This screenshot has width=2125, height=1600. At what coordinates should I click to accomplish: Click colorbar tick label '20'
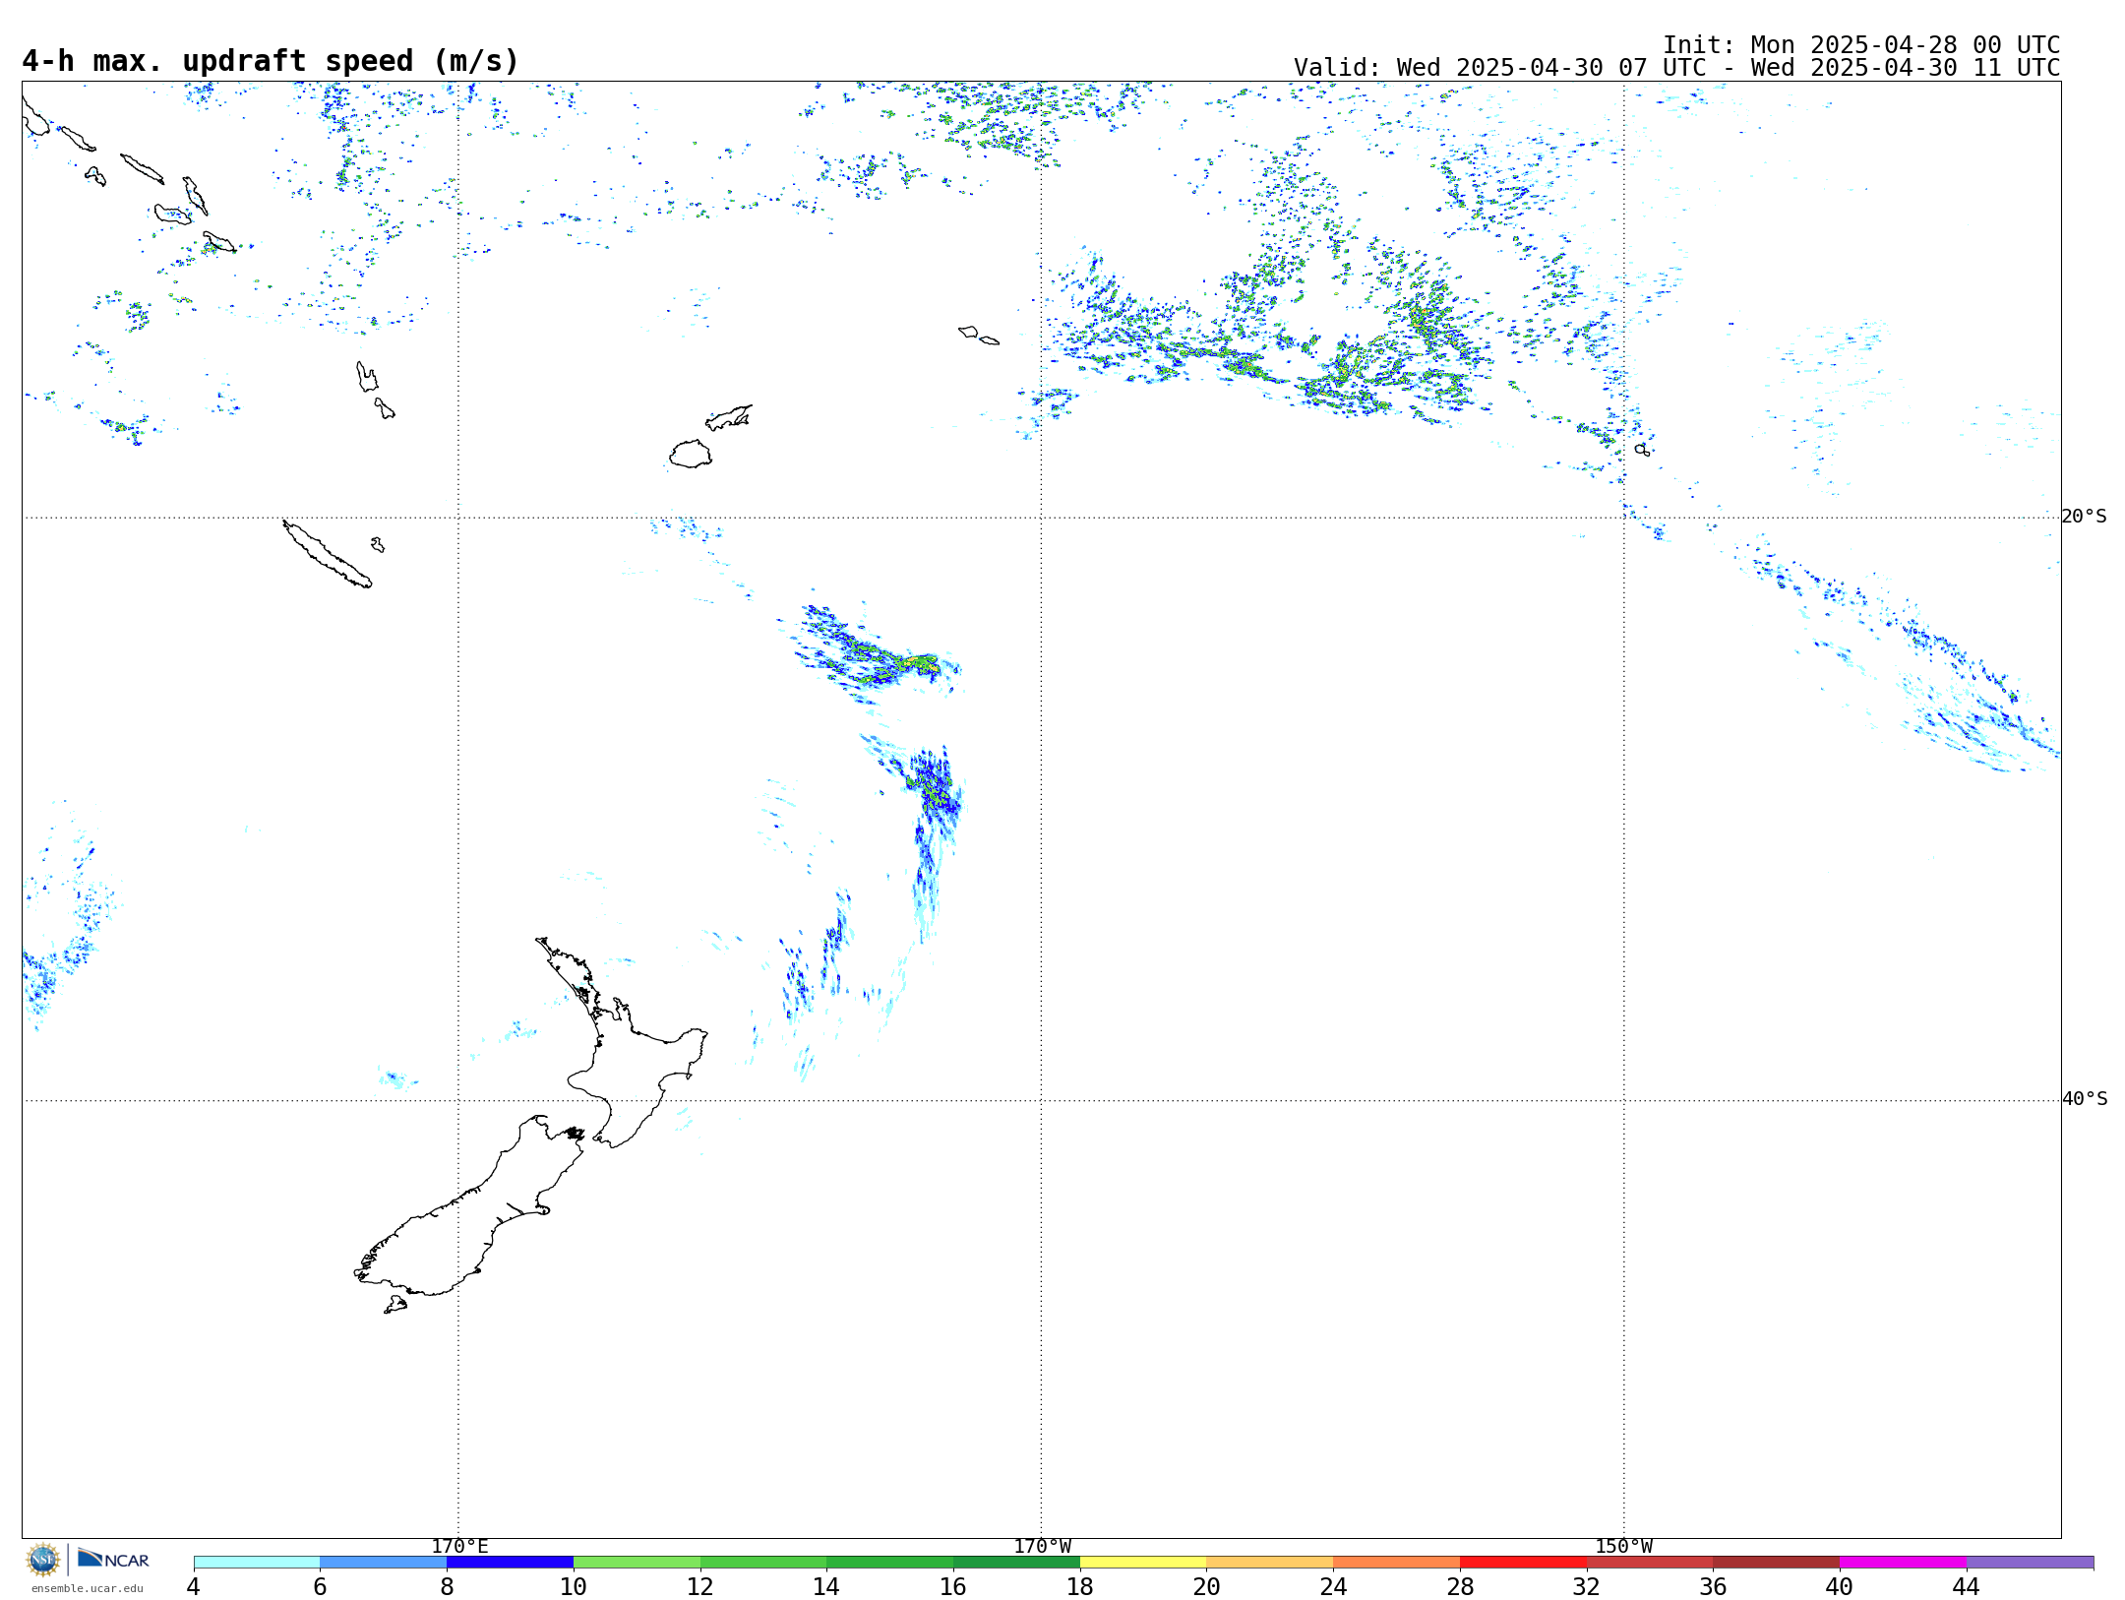[1207, 1587]
